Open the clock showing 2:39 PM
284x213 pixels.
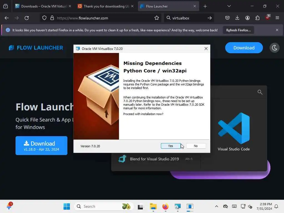click(x=264, y=206)
